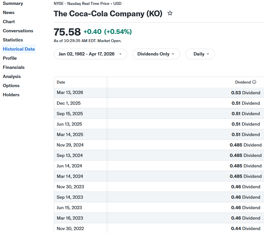Select the Historical Data section

(19, 49)
